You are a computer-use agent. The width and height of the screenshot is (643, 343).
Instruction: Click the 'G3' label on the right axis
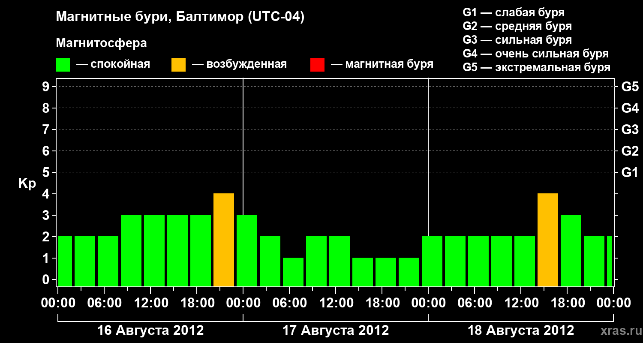[630, 129]
